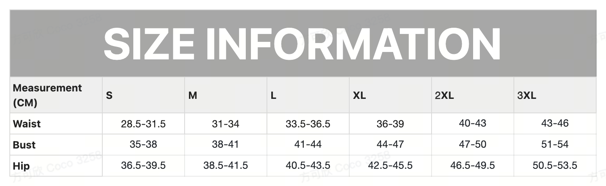Click the Waist row label
This screenshot has width=606, height=186.
point(27,124)
